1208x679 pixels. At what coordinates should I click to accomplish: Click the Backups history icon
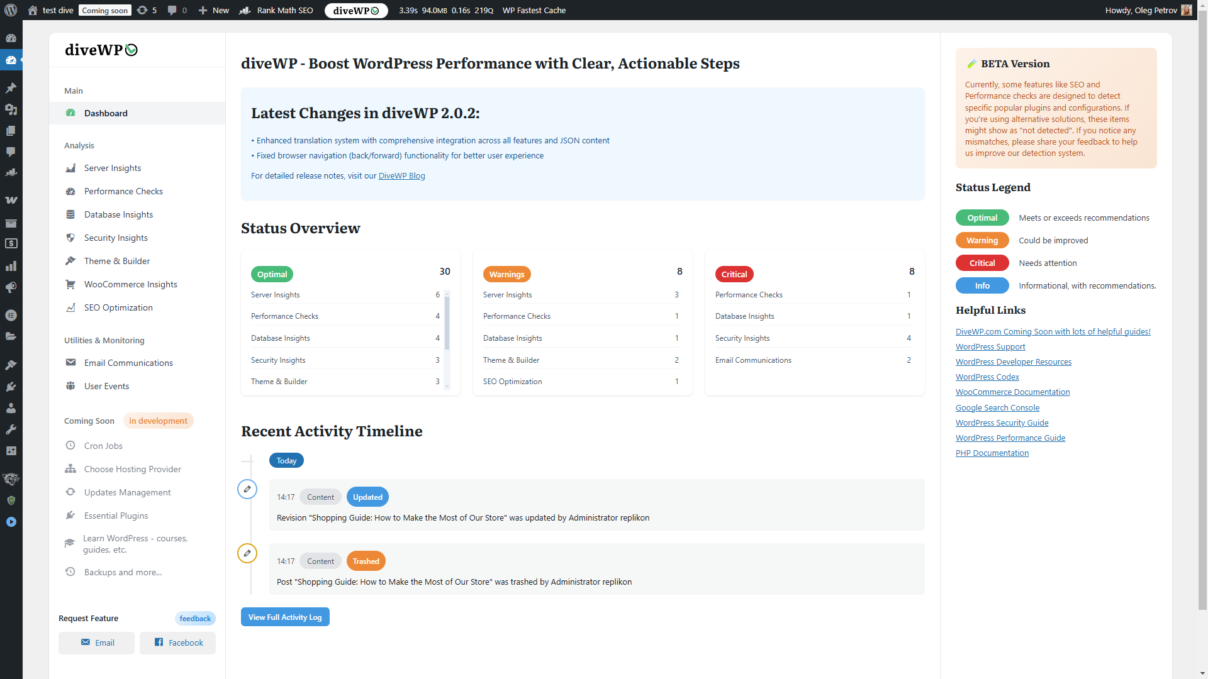pos(70,572)
